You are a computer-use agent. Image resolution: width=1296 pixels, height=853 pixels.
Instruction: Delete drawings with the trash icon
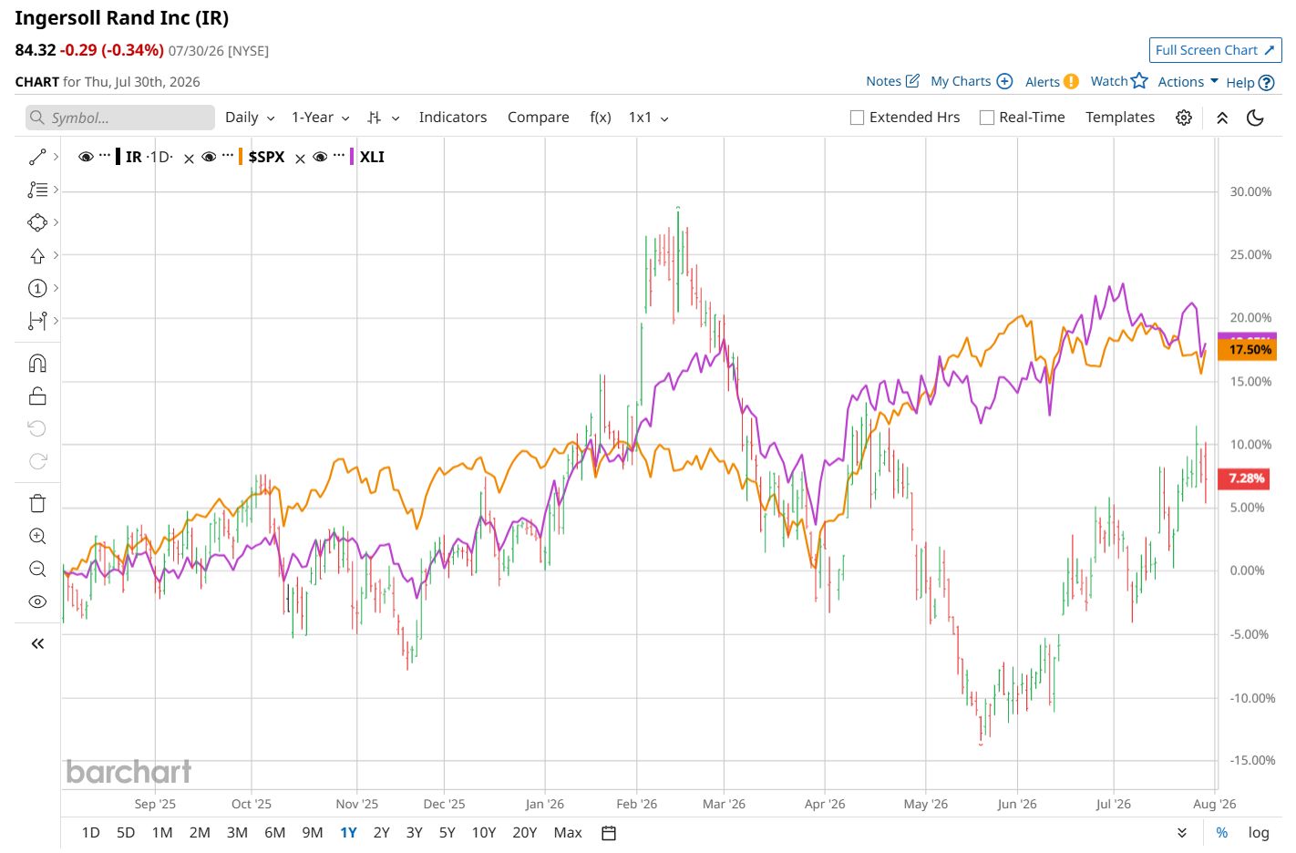click(x=37, y=503)
